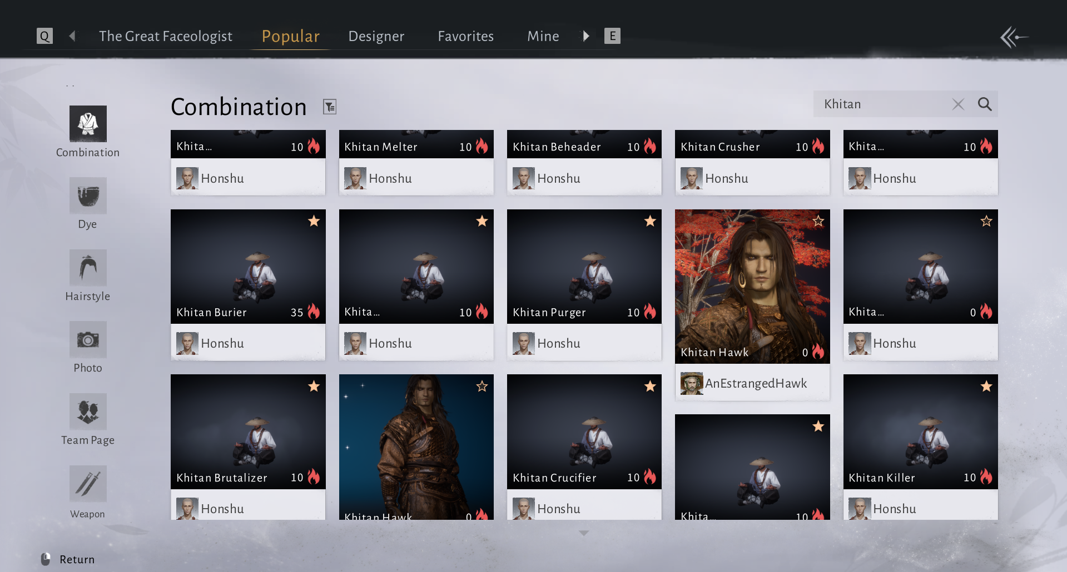Click the left tab navigation arrow

pyautogui.click(x=72, y=36)
